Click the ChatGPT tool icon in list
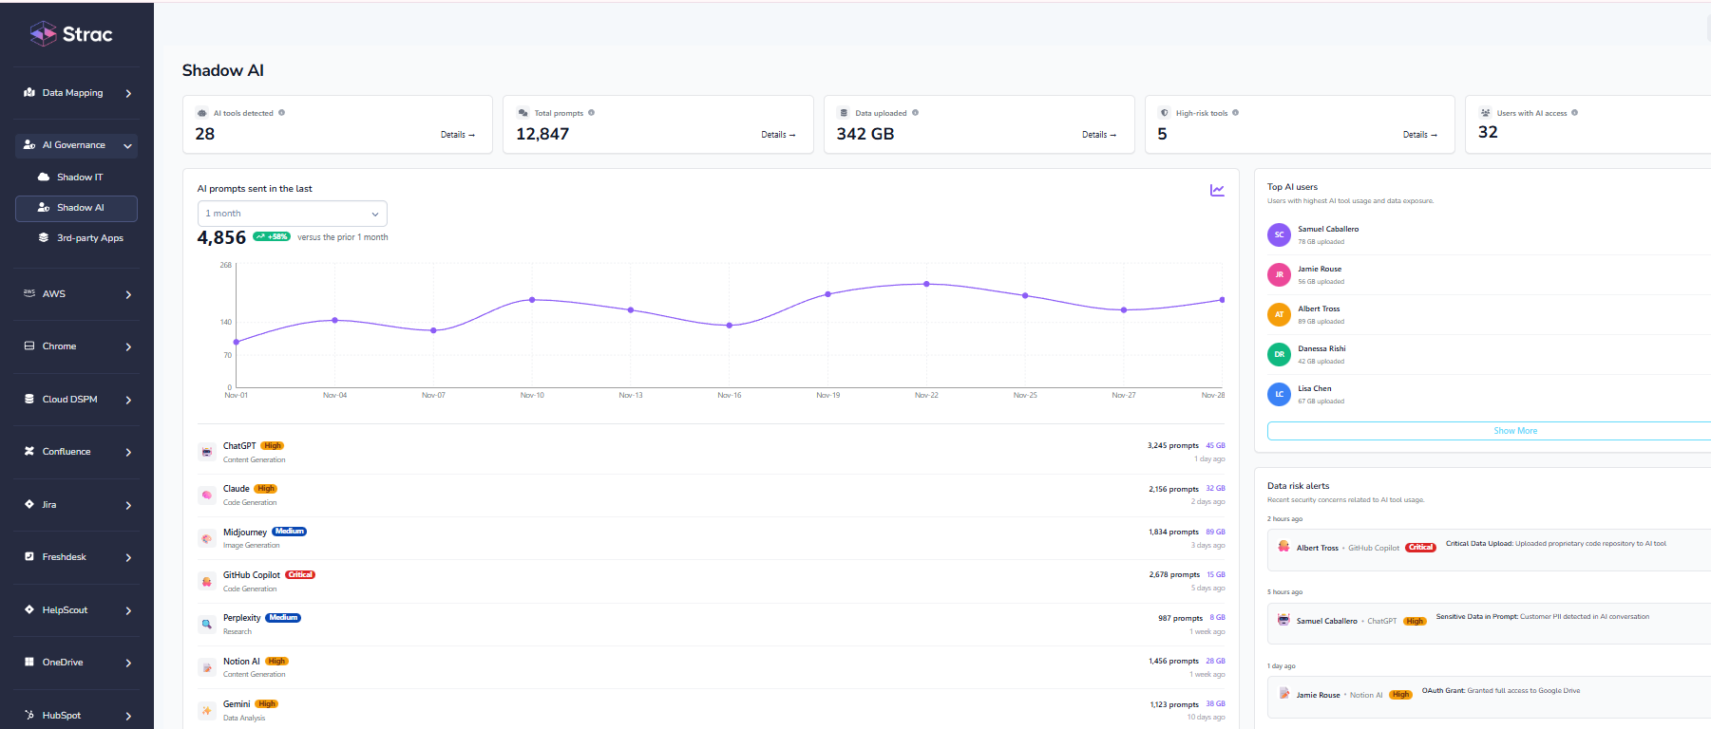 point(206,452)
